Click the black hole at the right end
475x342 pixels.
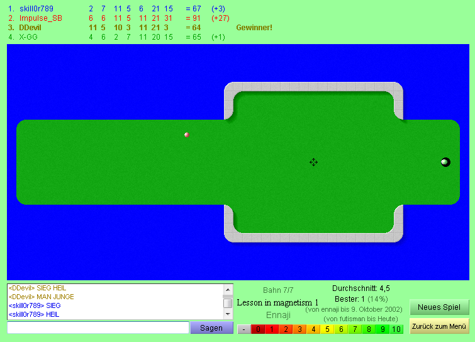click(446, 162)
